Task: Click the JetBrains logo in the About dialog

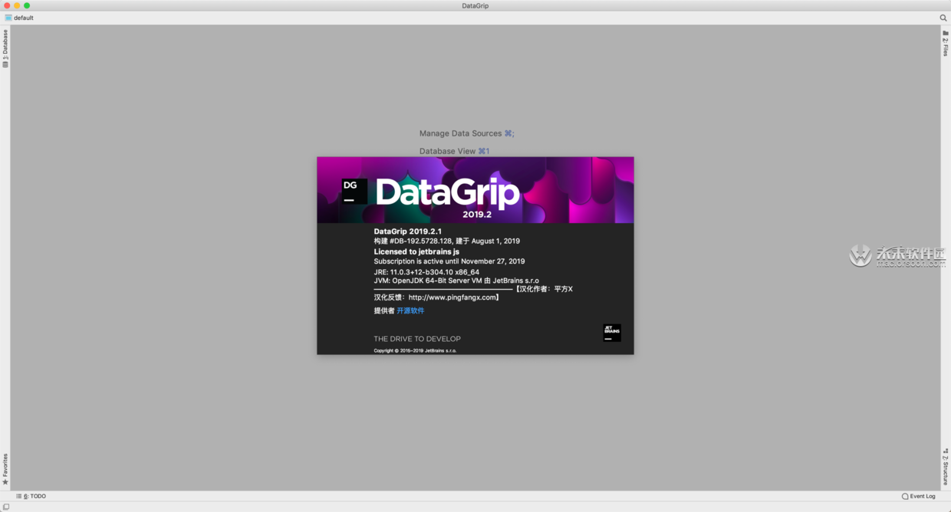Action: pyautogui.click(x=612, y=333)
